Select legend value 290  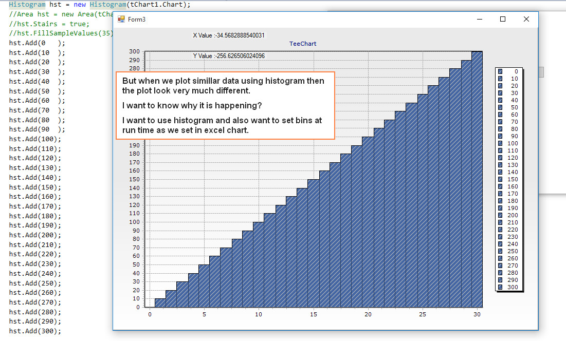(513, 280)
